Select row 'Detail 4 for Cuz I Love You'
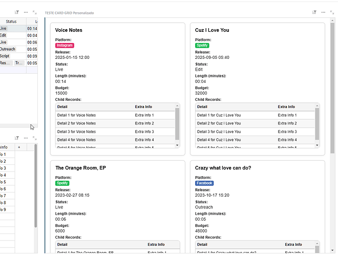Viewport: 338px width, 256px height. pyautogui.click(x=255, y=140)
